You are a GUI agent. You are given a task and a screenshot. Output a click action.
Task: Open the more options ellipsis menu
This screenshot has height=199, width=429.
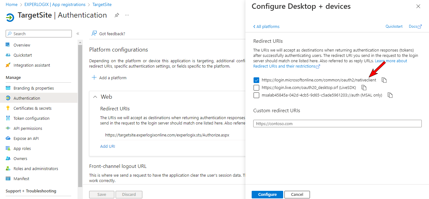pos(127,15)
